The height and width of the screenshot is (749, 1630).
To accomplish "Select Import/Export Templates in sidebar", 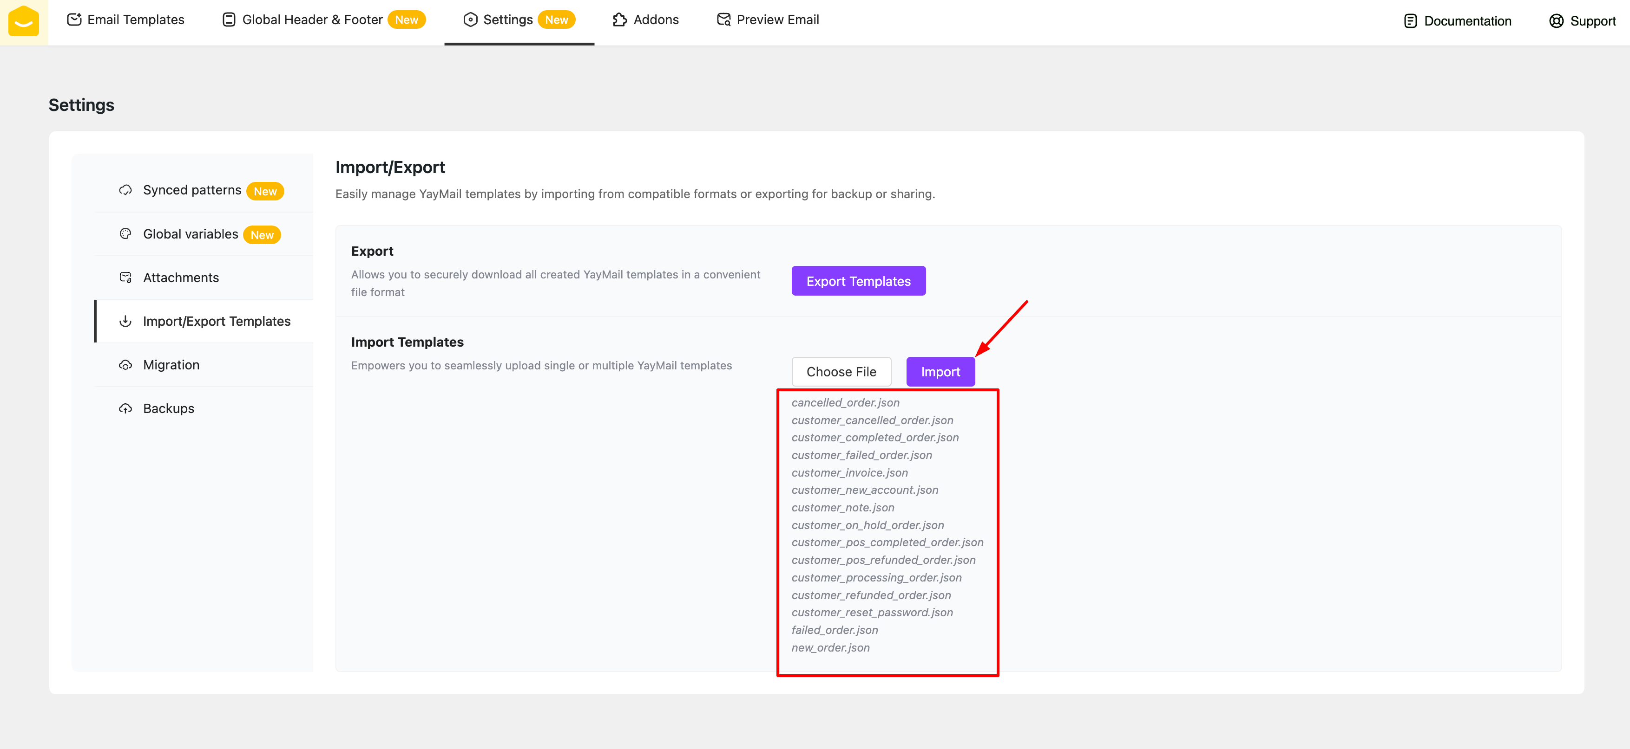I will [x=217, y=321].
